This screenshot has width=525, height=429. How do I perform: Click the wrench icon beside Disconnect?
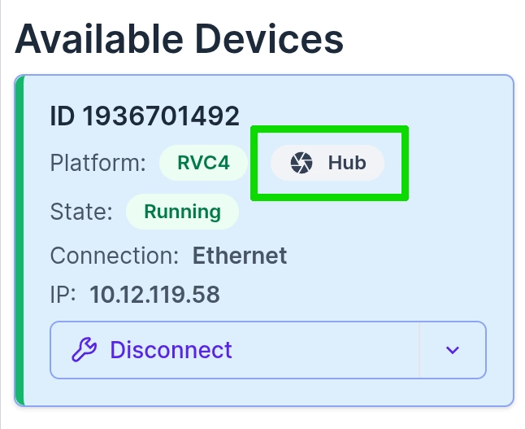click(x=84, y=350)
